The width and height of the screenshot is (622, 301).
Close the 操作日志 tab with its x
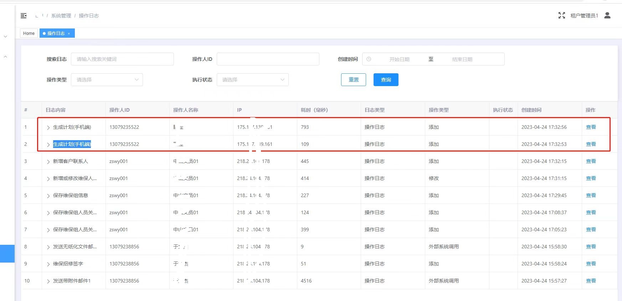click(69, 33)
